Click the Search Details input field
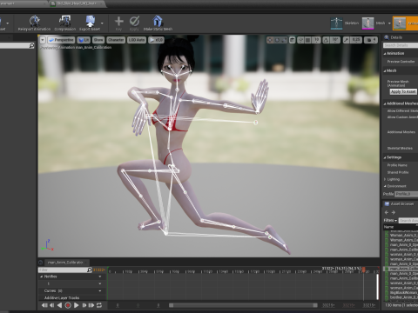Viewport: 418px width, 313px height. tap(401, 45)
